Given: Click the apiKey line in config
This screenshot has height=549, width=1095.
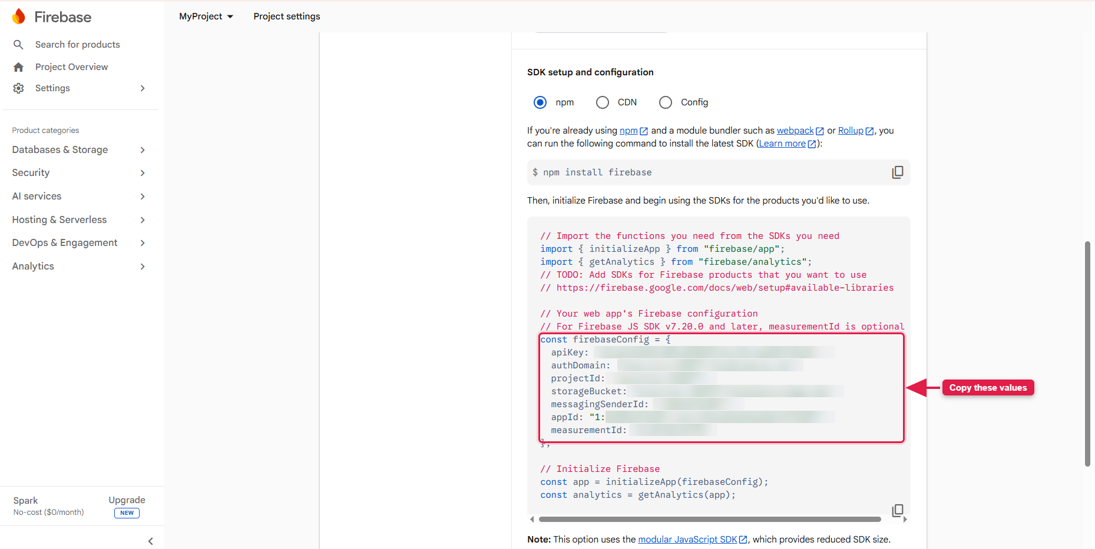Looking at the screenshot, I should point(693,352).
